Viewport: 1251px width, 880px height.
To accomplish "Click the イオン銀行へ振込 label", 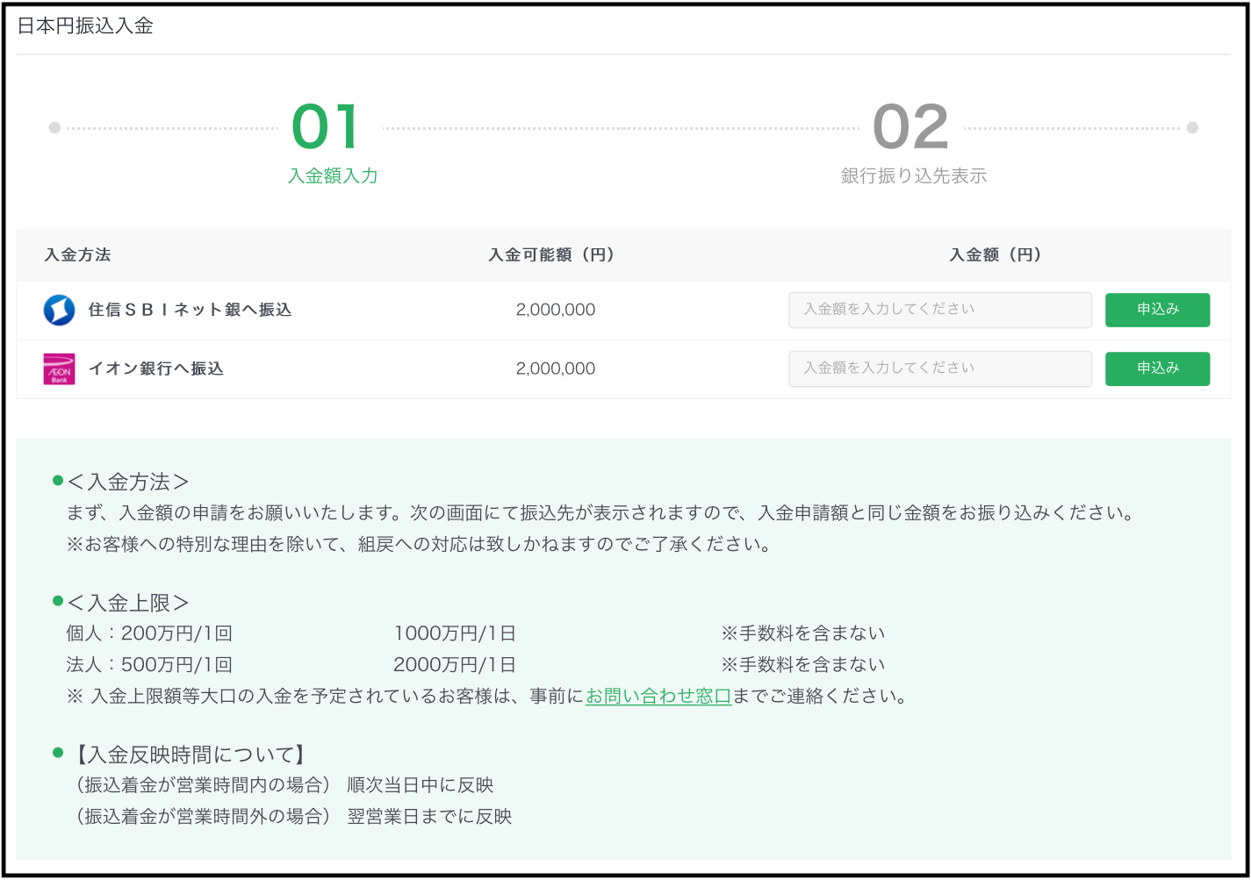I will [155, 368].
